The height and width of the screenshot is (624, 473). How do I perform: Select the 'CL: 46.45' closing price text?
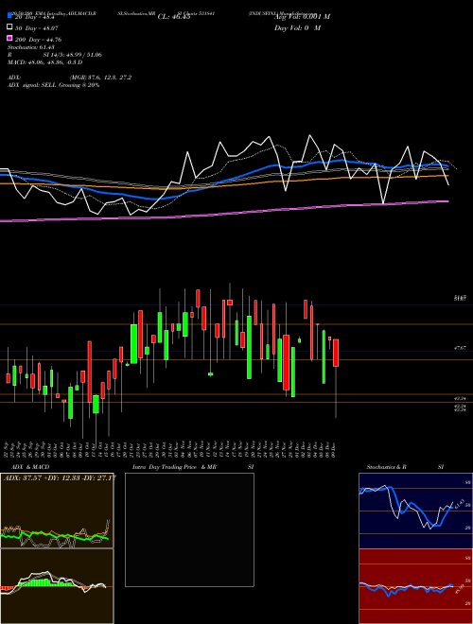pos(174,17)
